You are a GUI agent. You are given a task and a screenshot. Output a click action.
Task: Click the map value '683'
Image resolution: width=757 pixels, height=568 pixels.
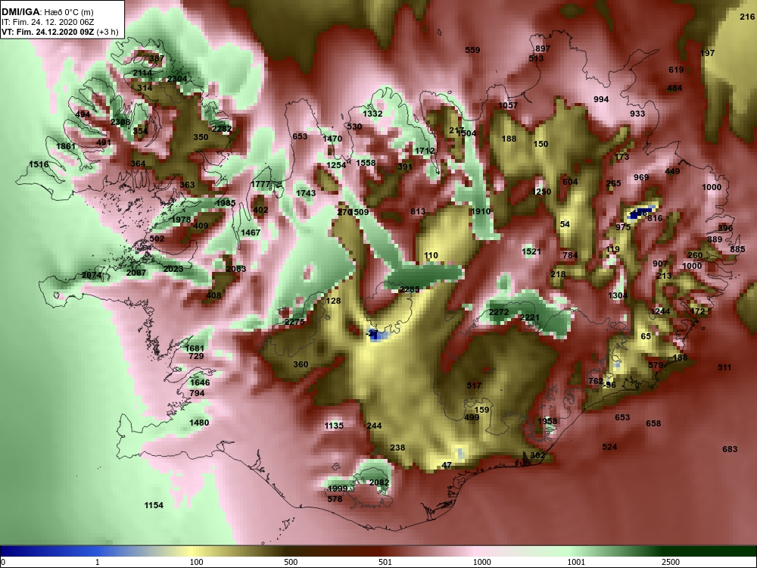(730, 448)
